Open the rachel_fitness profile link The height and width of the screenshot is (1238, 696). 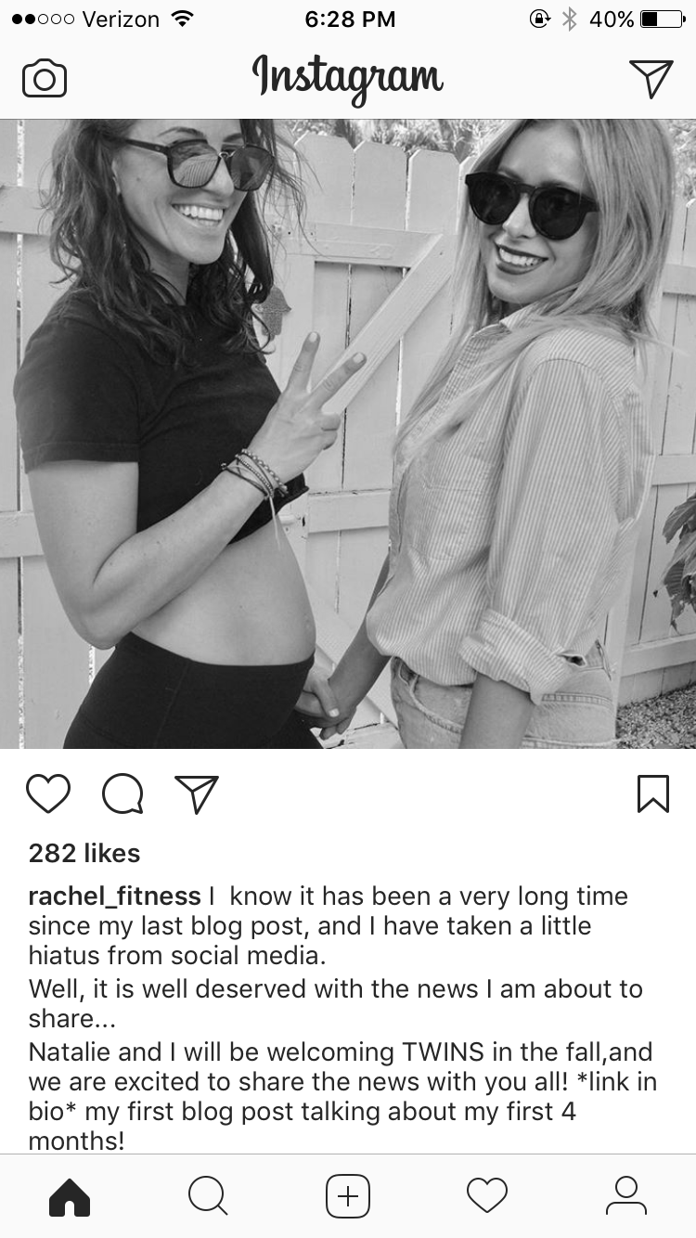point(115,896)
